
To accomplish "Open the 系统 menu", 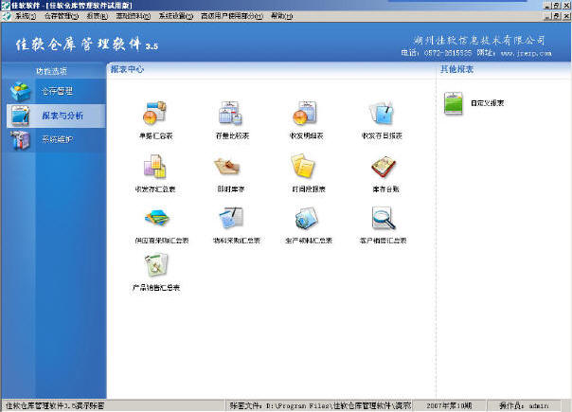I will [x=26, y=16].
